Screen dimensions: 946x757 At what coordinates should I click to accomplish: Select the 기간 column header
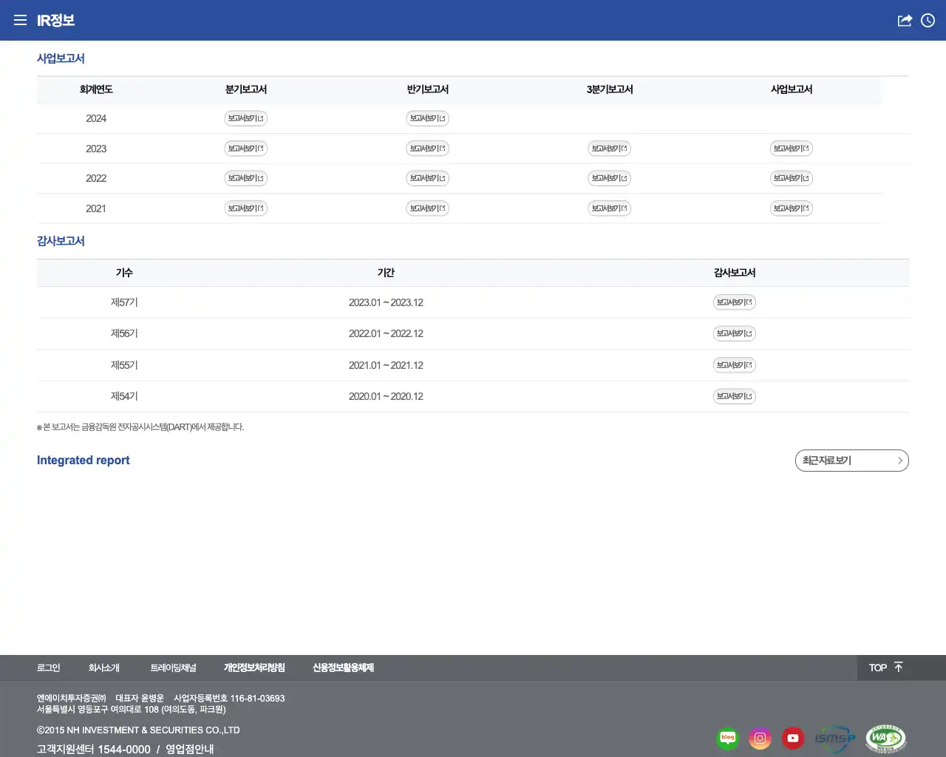(386, 273)
